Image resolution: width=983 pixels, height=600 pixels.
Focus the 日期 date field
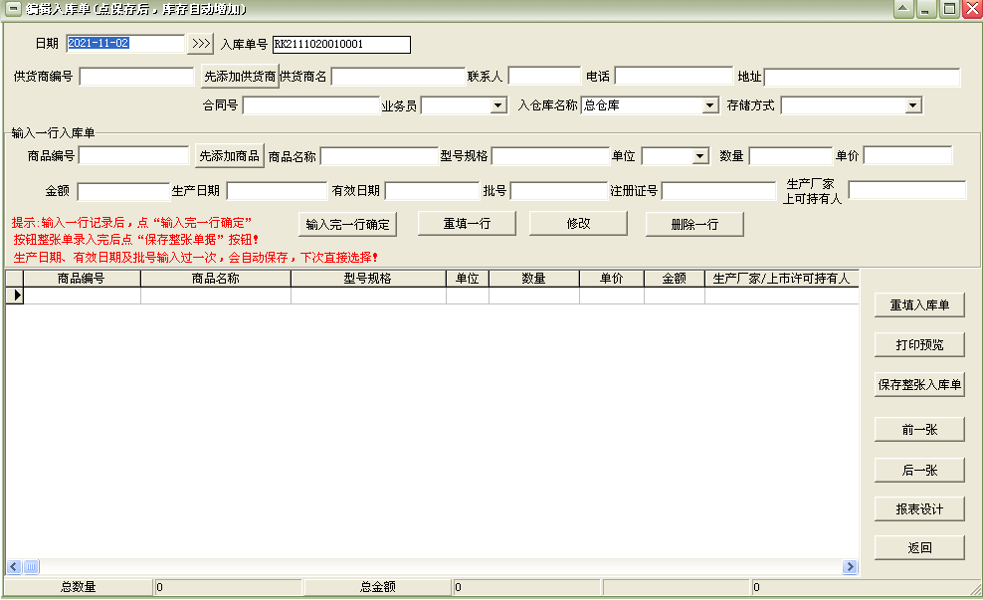click(125, 43)
